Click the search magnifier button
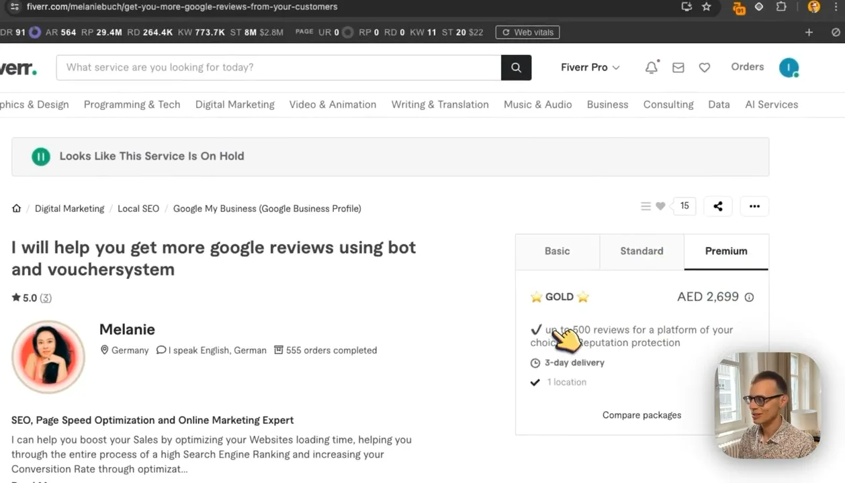845x483 pixels. coord(516,67)
